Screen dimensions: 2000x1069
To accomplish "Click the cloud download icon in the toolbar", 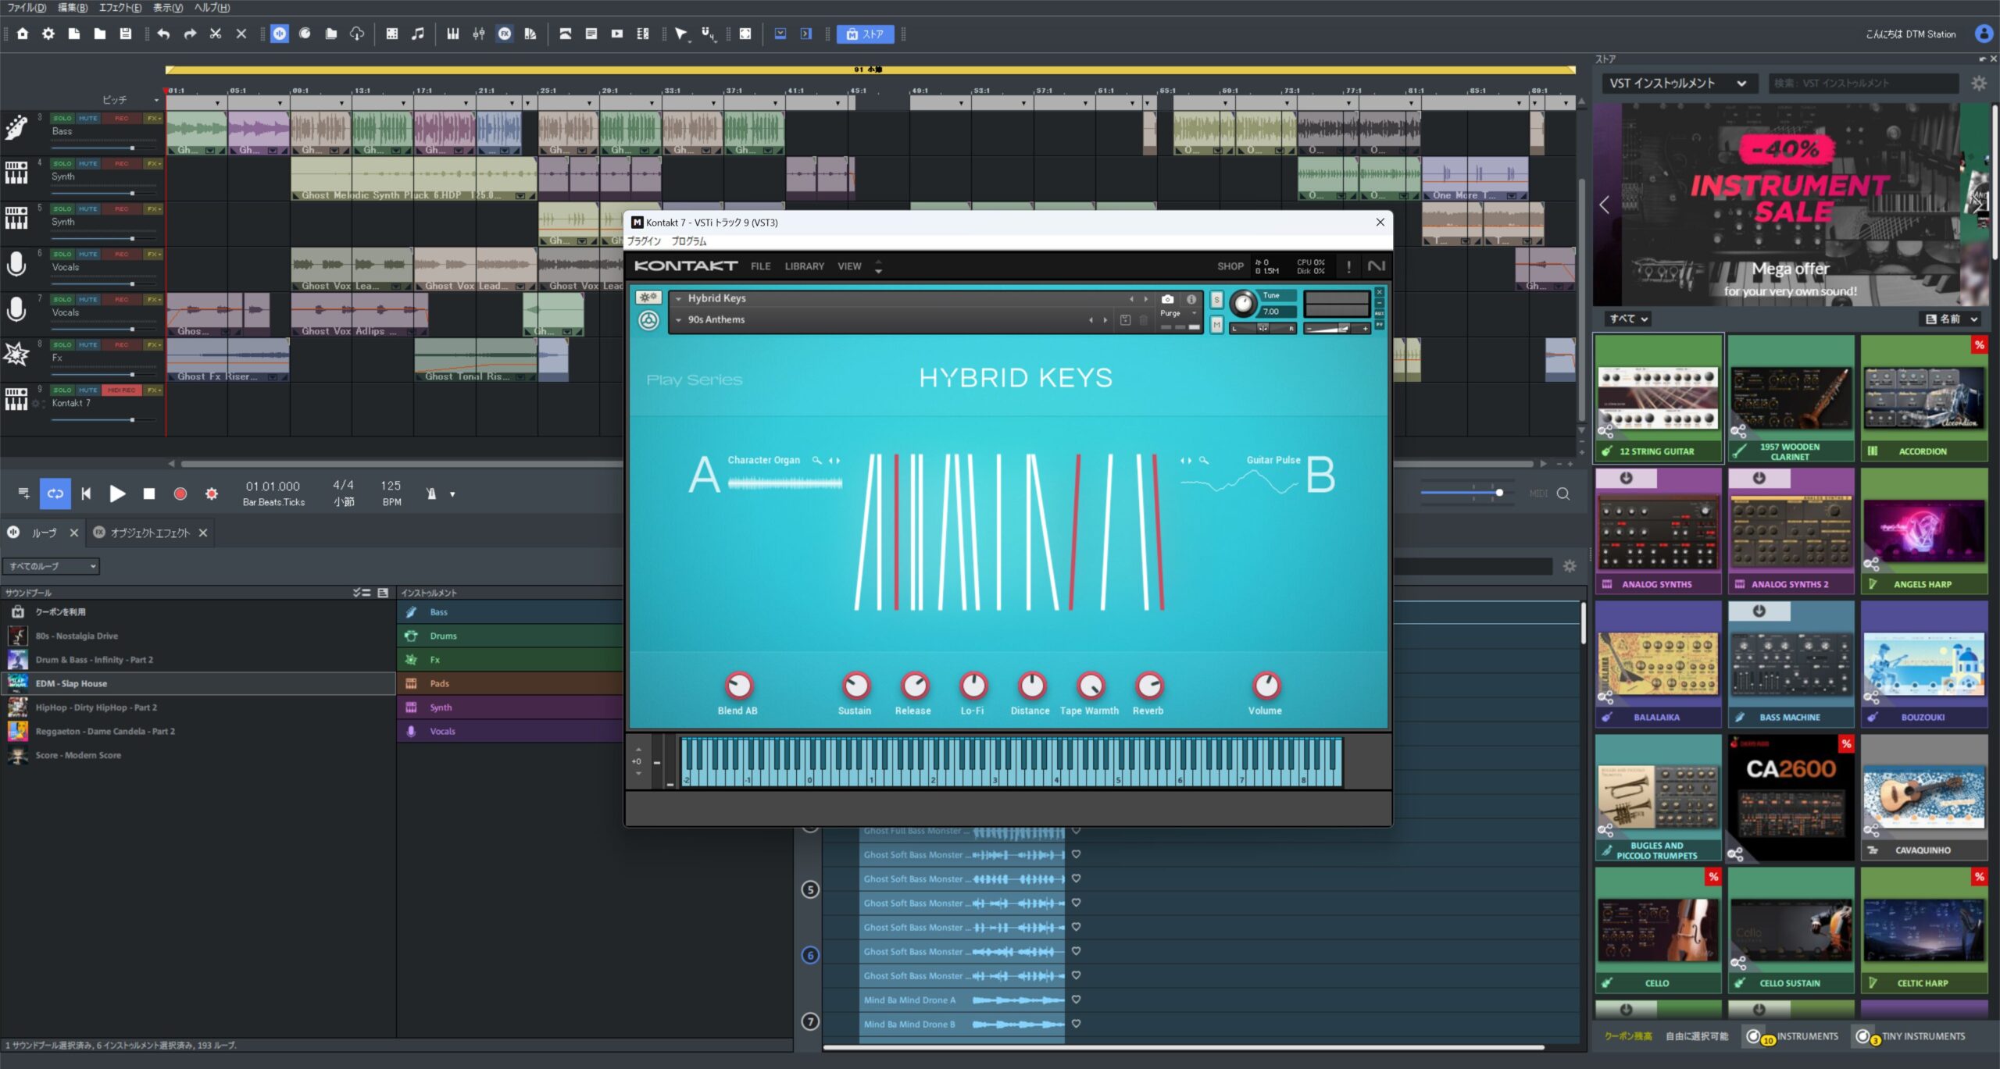I will point(355,34).
